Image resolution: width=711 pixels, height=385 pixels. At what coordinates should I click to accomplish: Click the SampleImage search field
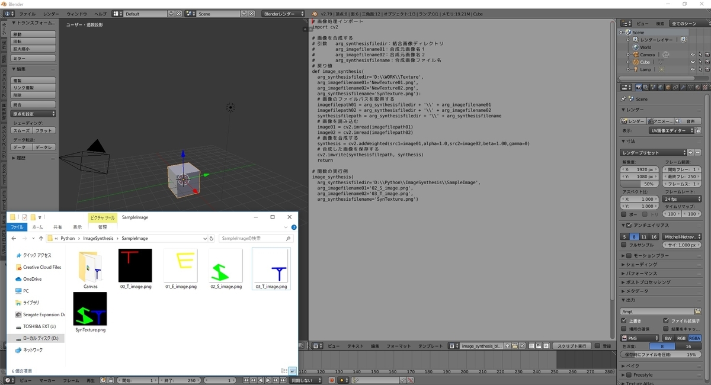[x=256, y=238]
